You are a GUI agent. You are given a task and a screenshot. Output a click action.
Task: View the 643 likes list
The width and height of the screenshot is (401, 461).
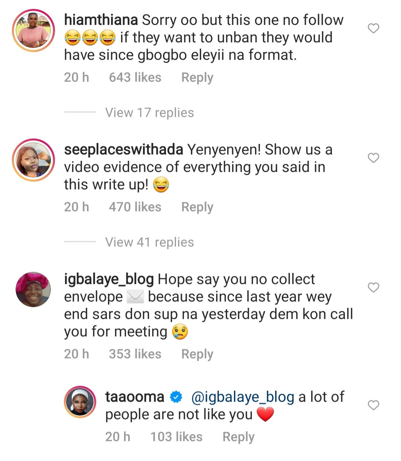click(135, 78)
